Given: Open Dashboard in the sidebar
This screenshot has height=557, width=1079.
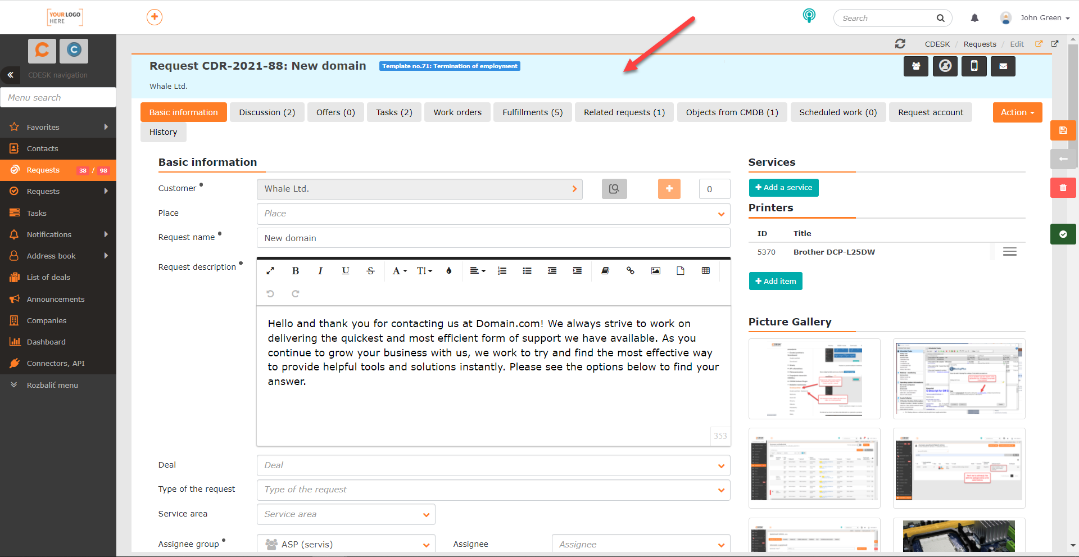Looking at the screenshot, I should [x=58, y=342].
